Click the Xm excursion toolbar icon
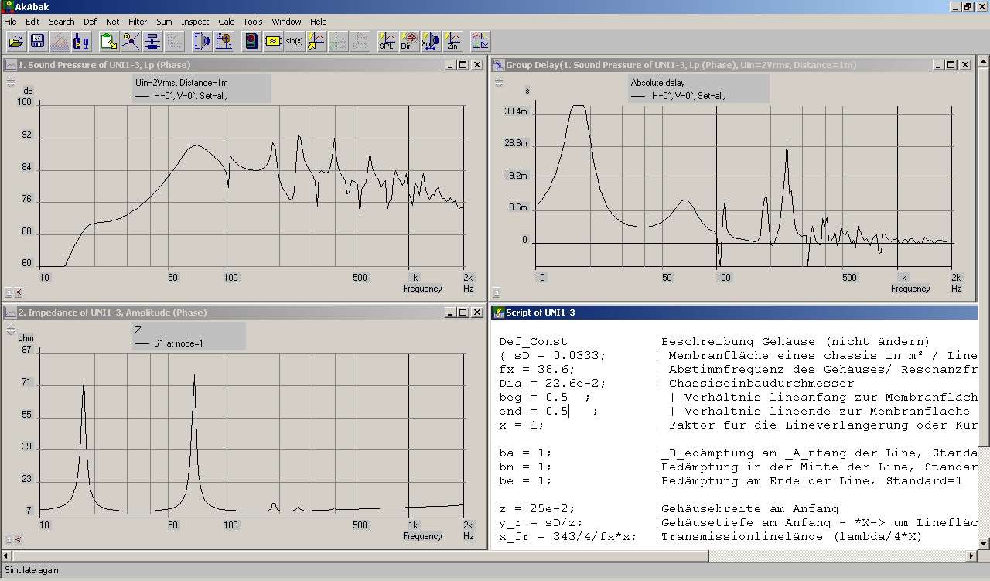 point(430,42)
